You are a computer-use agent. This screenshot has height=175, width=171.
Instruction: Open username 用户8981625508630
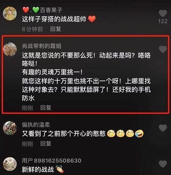(51, 161)
